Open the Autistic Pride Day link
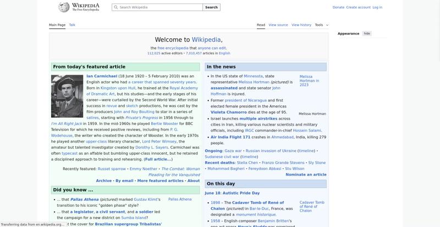The image size is (440, 227). 240,193
